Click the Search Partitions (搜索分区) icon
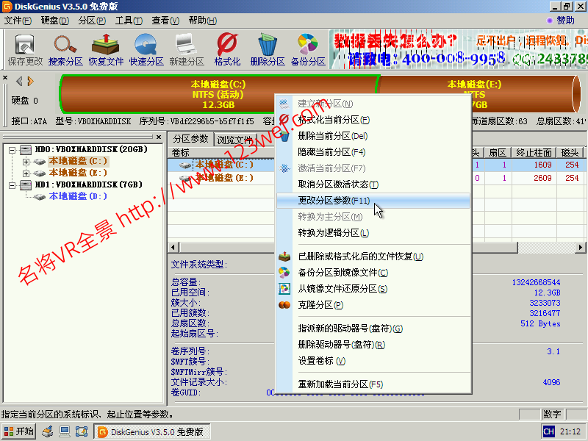588x441 pixels. tap(65, 49)
